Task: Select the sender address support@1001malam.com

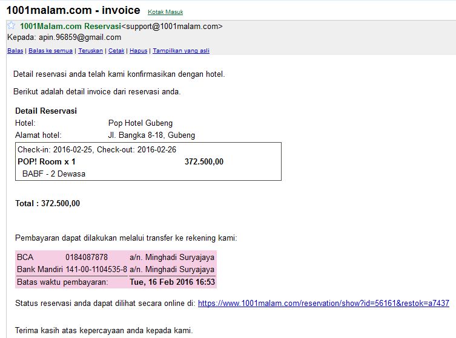Action: point(172,26)
